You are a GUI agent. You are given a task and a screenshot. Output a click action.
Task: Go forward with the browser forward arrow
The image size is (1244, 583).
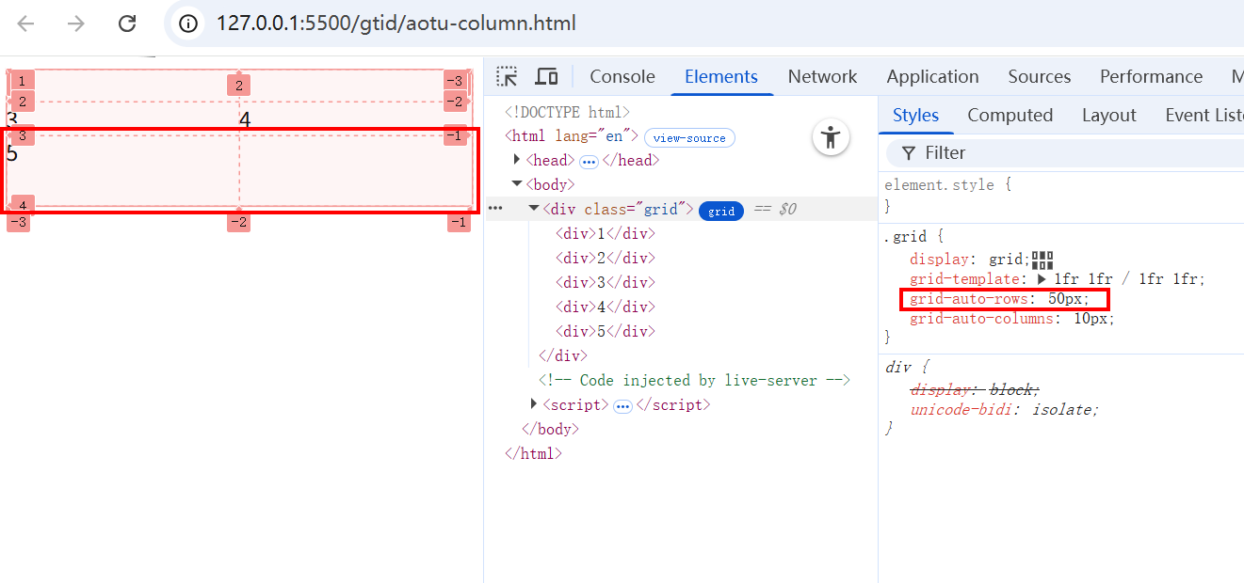(x=76, y=24)
